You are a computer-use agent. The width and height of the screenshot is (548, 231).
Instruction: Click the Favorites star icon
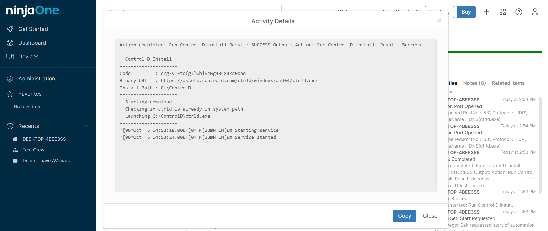[10, 94]
